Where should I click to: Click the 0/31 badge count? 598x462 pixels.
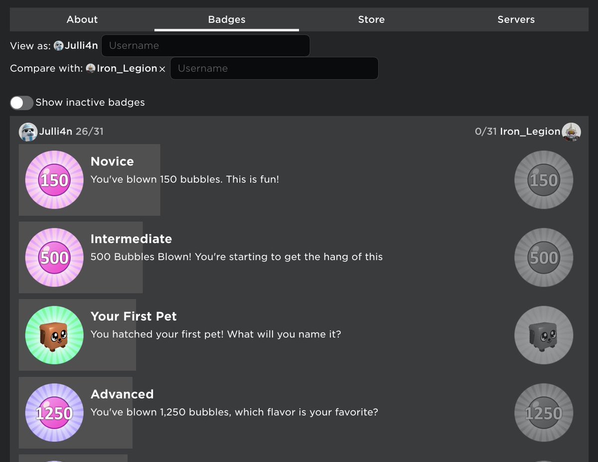486,132
